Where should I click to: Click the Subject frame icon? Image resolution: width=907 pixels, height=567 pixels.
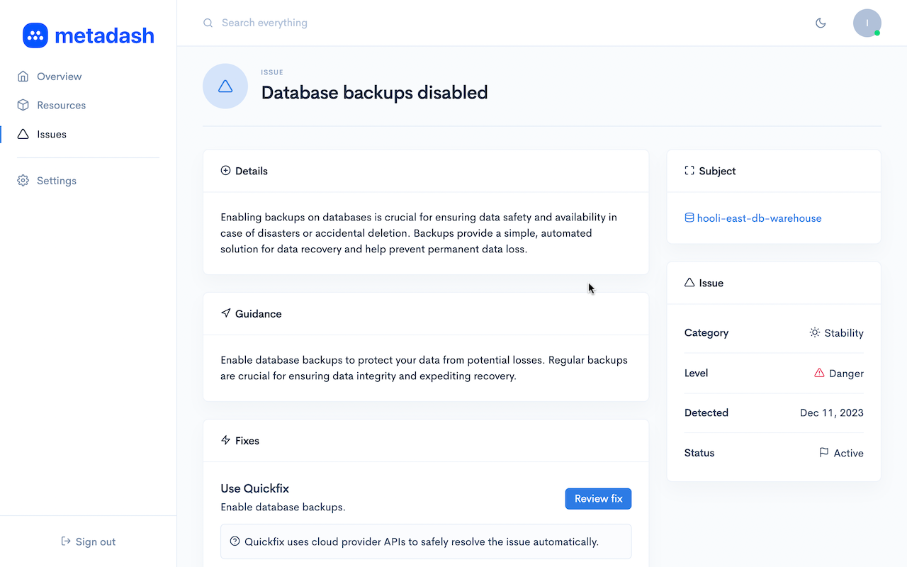tap(689, 171)
